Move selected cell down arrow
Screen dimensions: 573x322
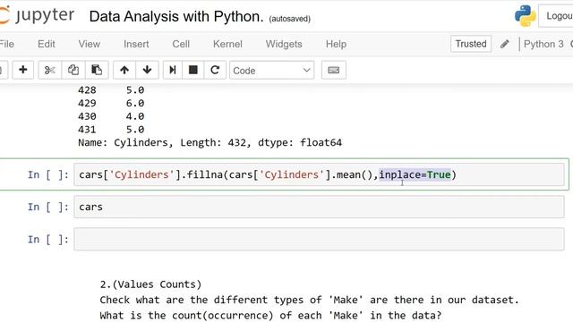tap(147, 70)
